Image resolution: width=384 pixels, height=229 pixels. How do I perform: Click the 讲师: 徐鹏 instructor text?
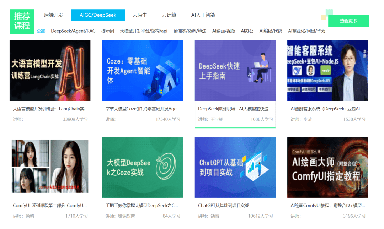23,216
